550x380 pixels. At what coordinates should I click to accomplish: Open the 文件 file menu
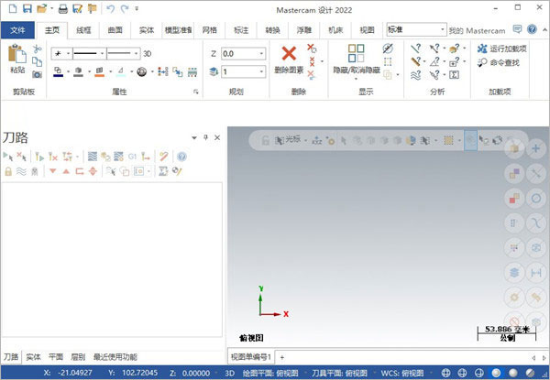pos(17,30)
